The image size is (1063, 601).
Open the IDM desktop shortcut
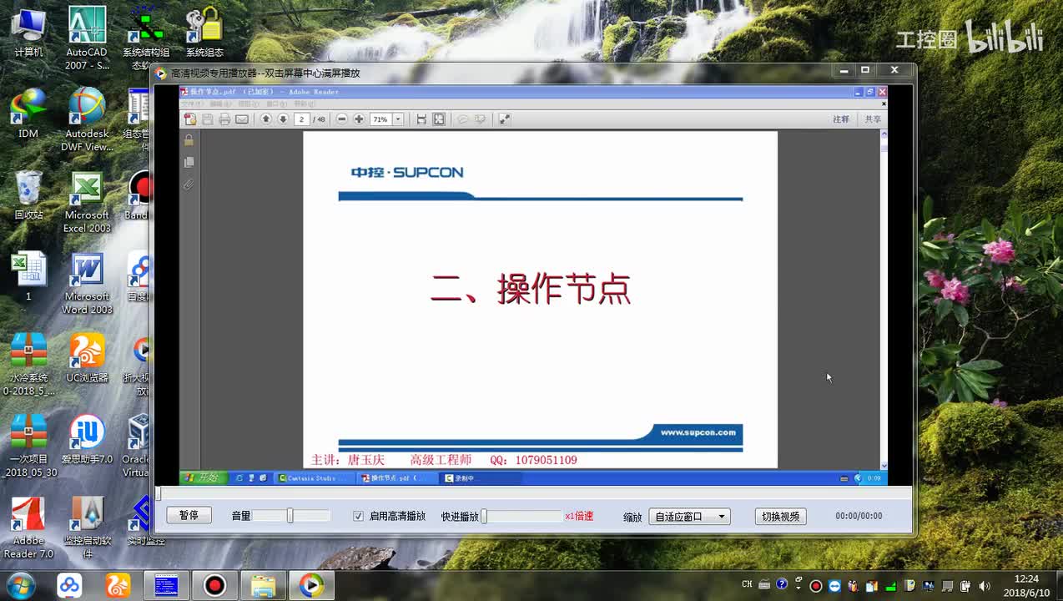click(x=28, y=113)
